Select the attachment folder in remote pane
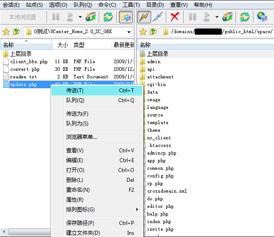This screenshot has width=274, height=237. coord(160,77)
